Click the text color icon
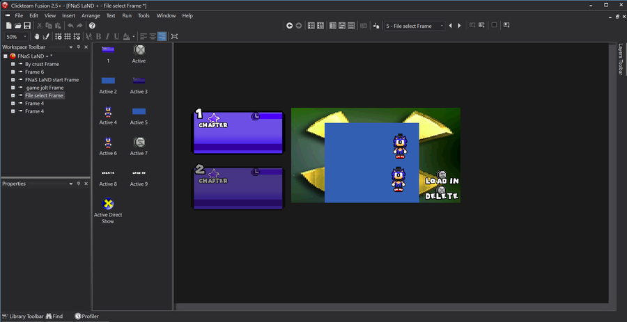Image resolution: width=627 pixels, height=322 pixels. pos(126,36)
